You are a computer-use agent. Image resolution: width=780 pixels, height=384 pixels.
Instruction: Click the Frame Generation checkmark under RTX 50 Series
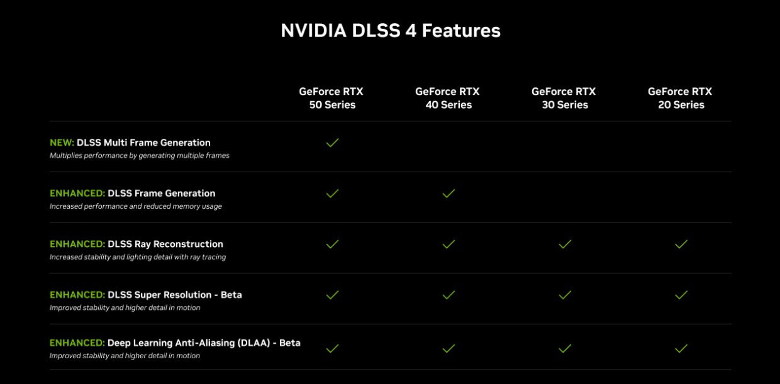tap(332, 194)
